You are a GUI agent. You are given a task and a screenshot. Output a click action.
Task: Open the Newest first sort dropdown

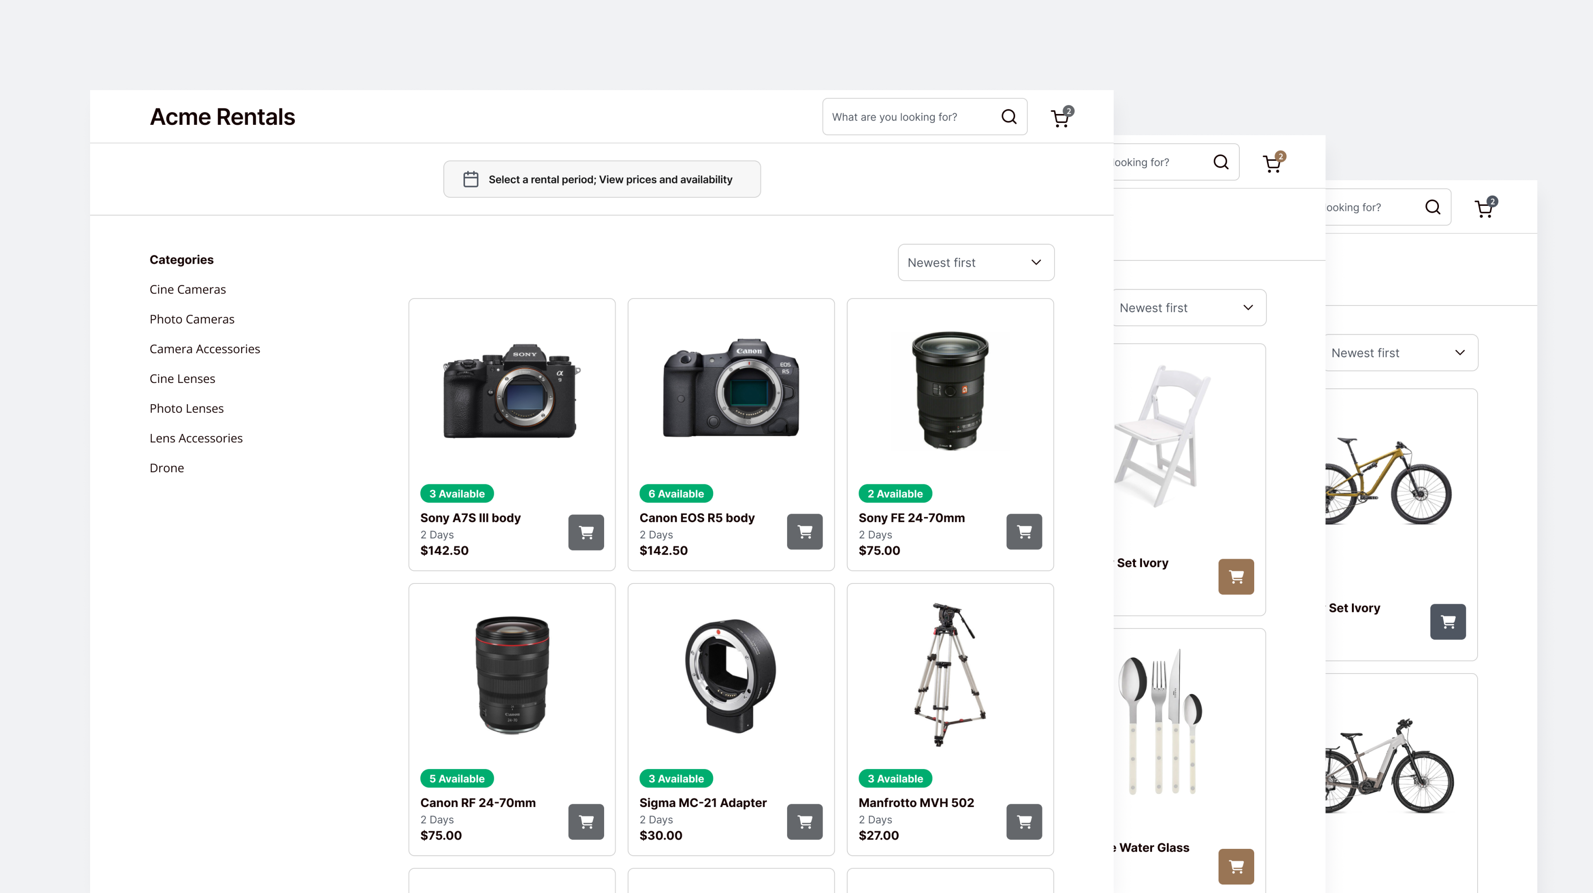click(975, 262)
